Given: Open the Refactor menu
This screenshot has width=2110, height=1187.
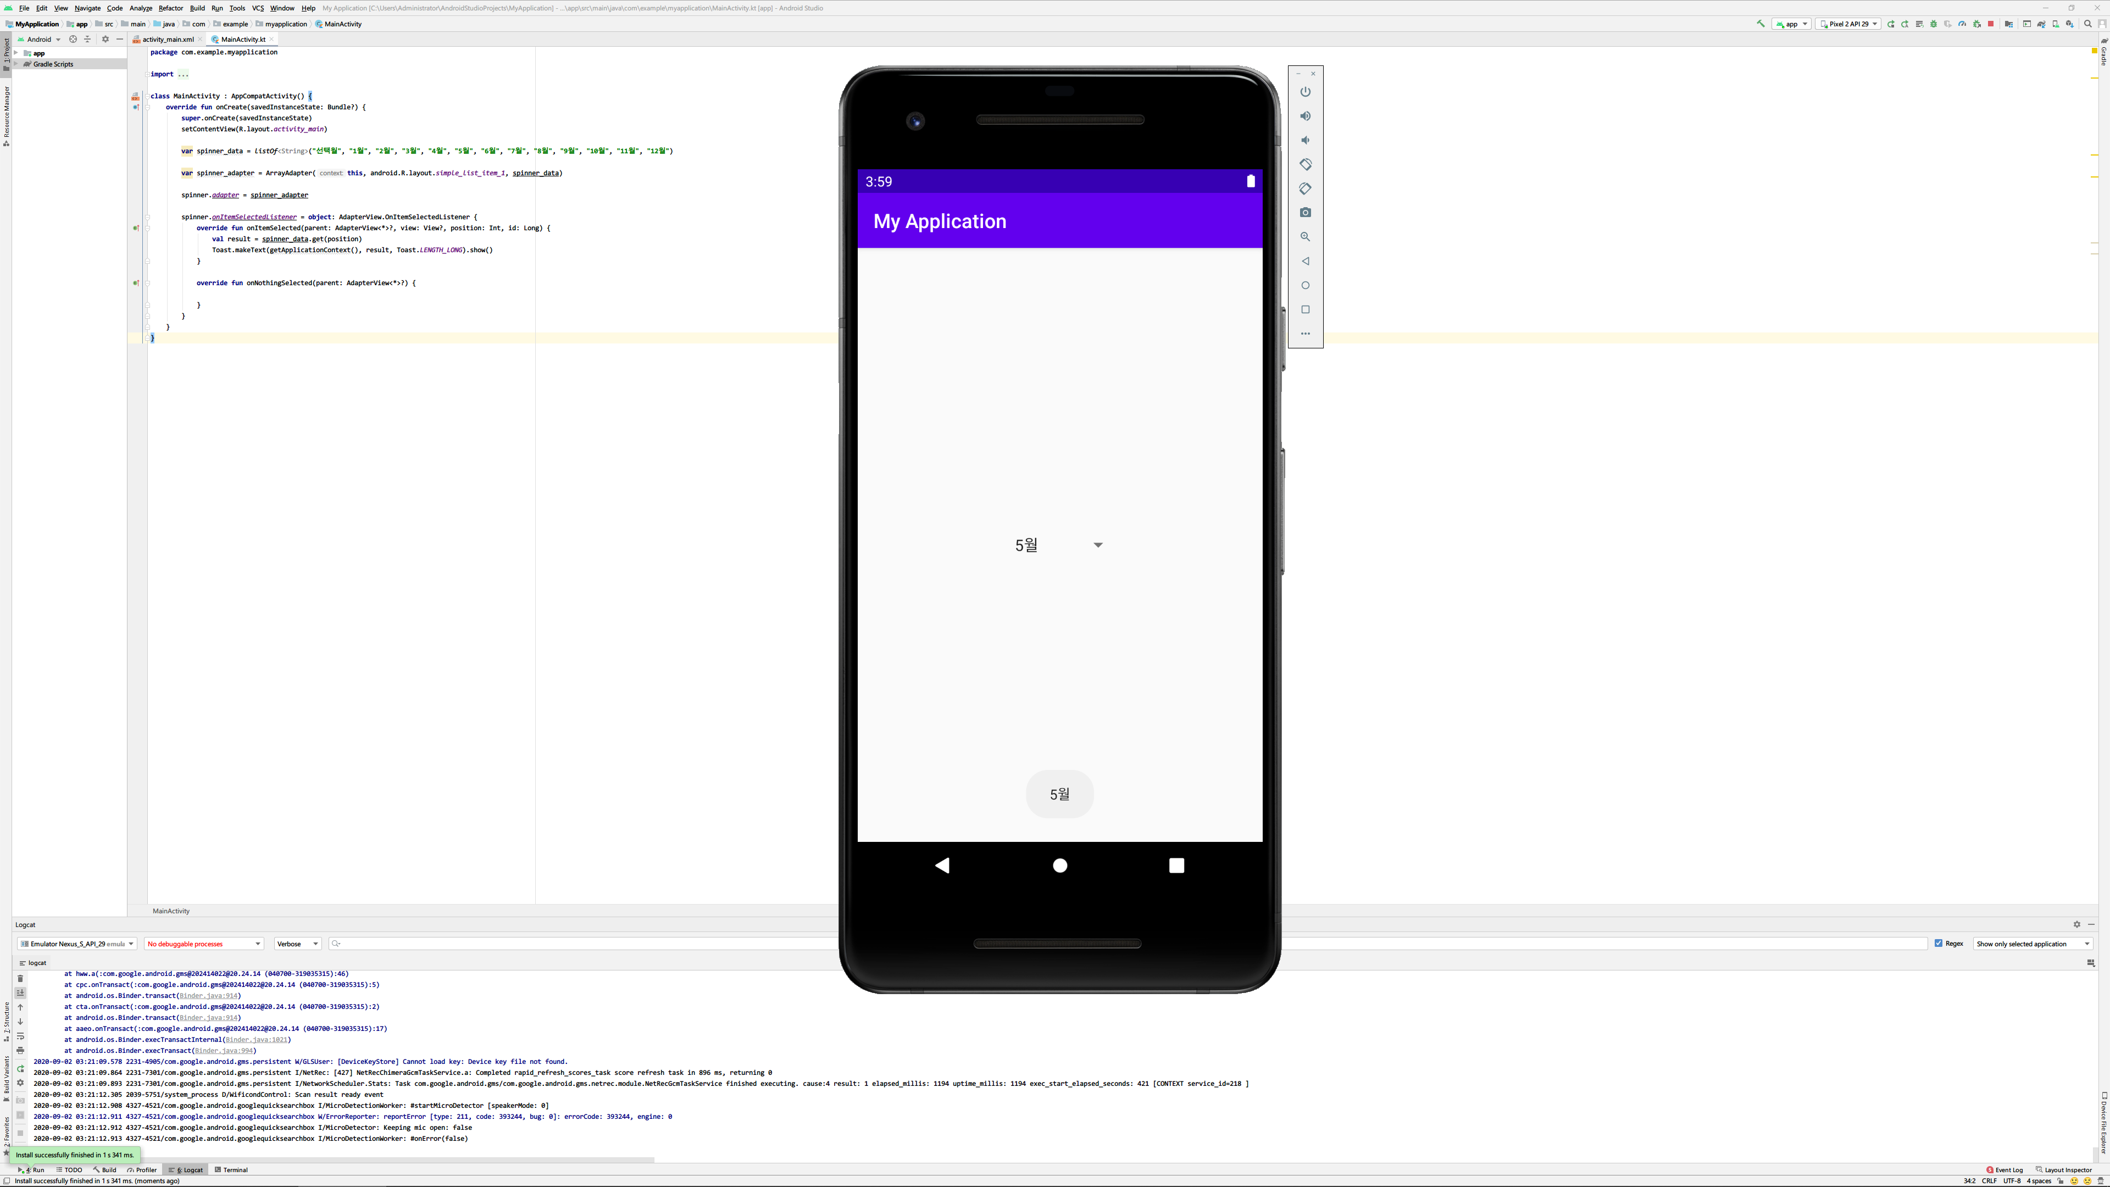Looking at the screenshot, I should click(170, 8).
